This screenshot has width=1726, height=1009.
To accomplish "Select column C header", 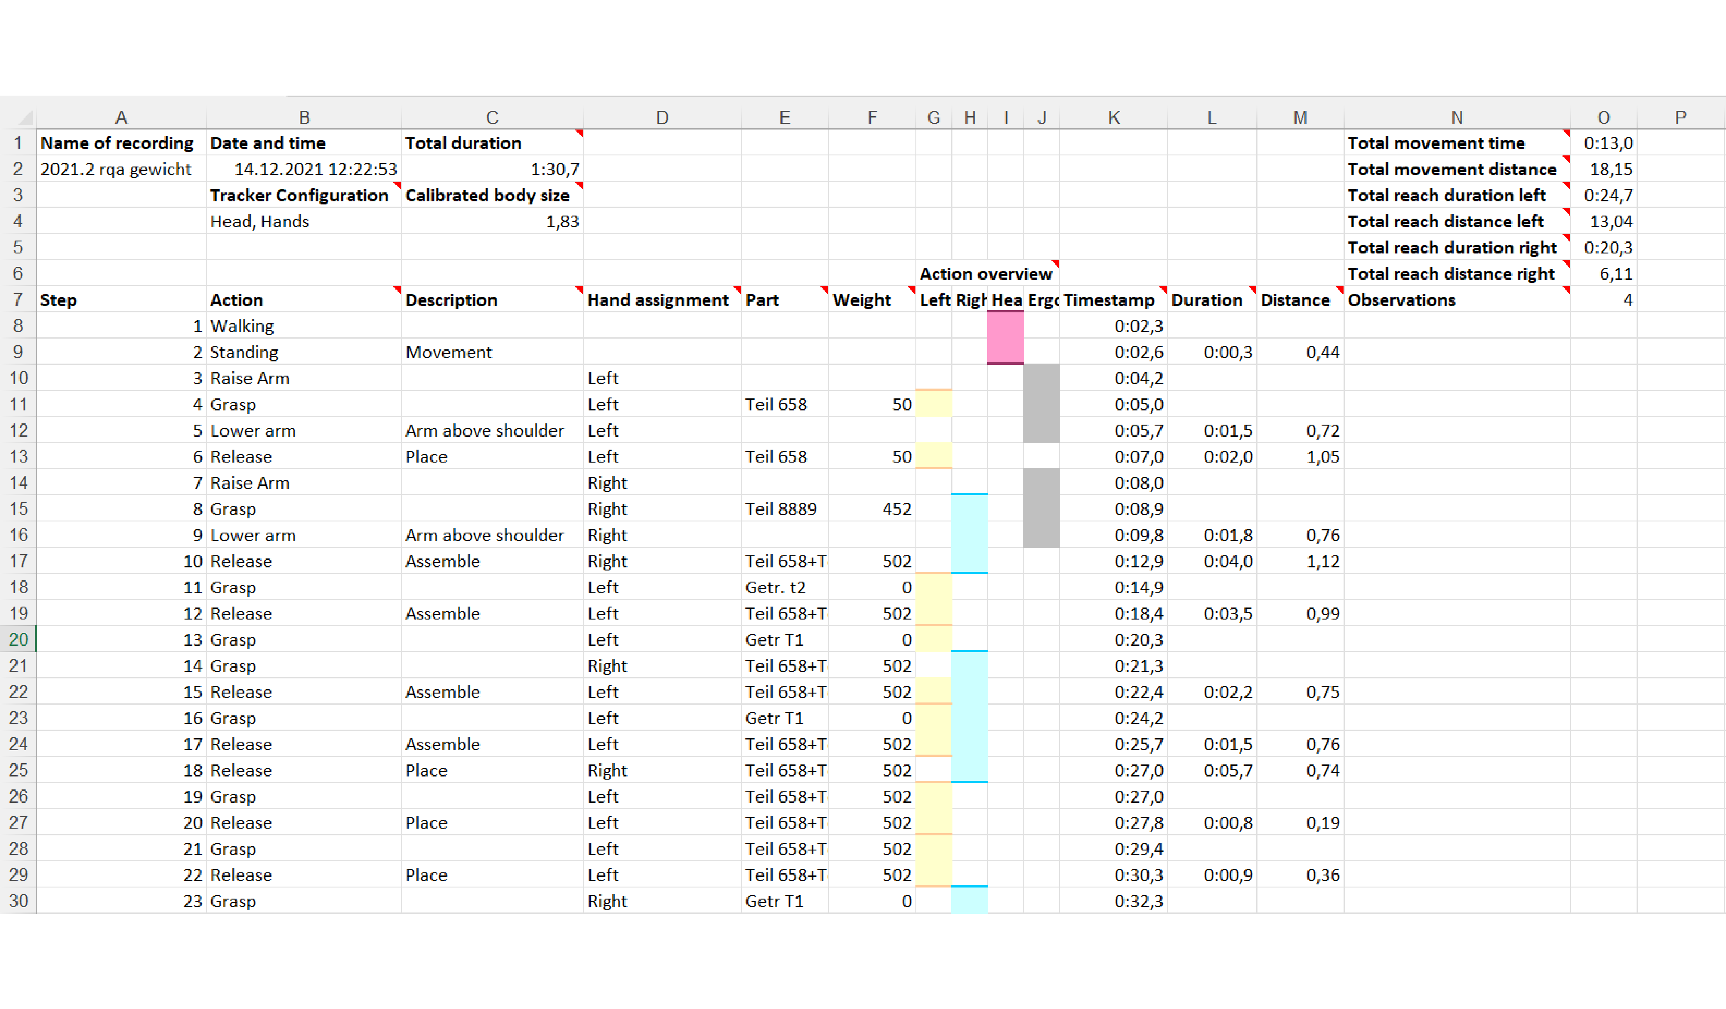I will click(x=493, y=118).
